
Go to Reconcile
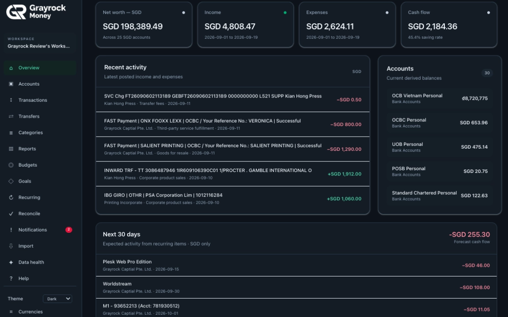point(40,213)
